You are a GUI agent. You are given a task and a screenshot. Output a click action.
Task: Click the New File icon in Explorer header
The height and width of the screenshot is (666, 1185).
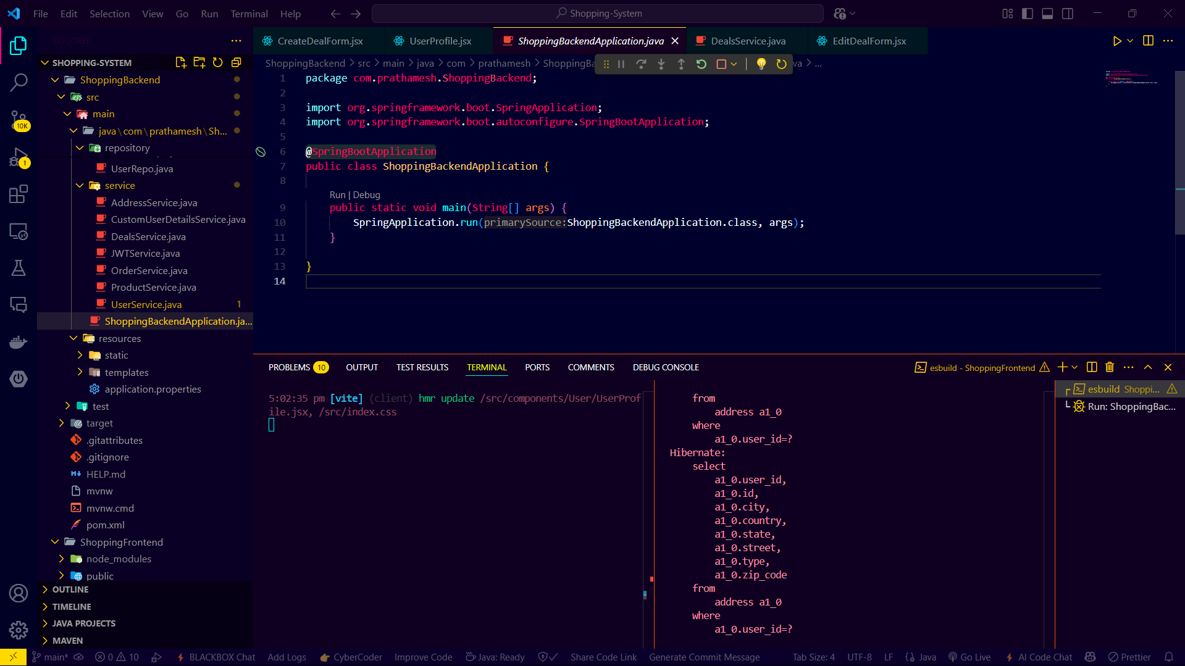pos(180,62)
